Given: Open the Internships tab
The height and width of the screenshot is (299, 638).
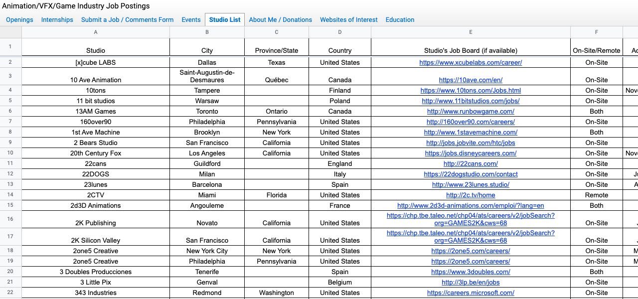Looking at the screenshot, I should tap(57, 20).
